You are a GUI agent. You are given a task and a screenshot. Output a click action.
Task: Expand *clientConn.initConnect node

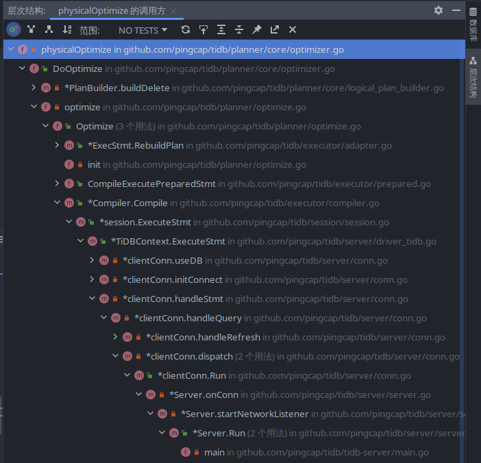(x=92, y=279)
